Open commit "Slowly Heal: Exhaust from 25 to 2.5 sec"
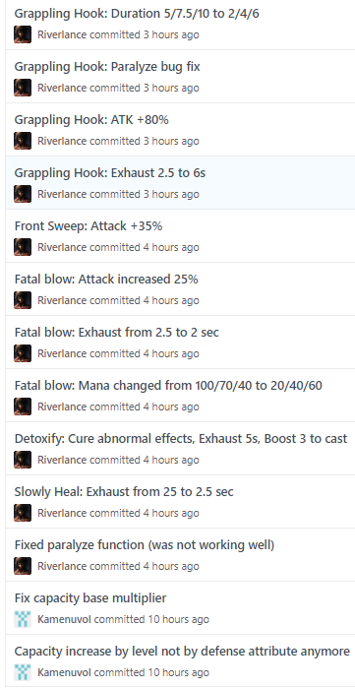 tap(124, 492)
